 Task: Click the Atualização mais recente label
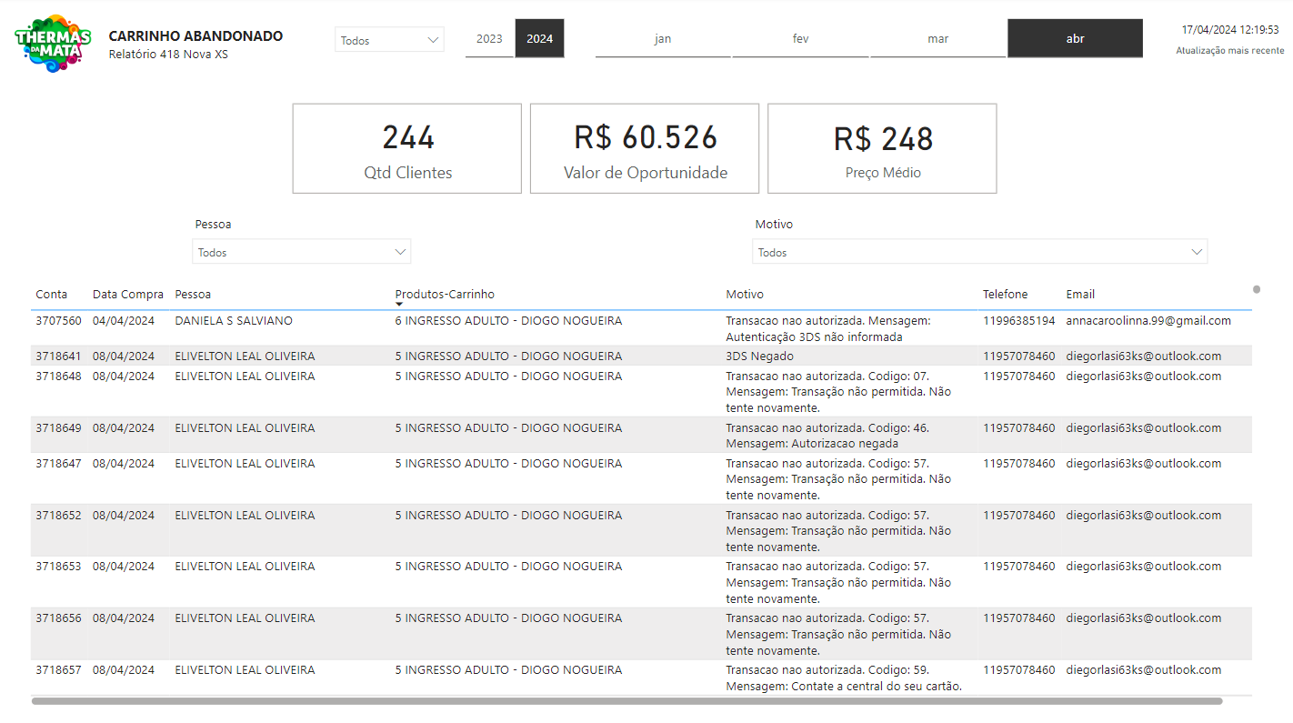(x=1230, y=51)
